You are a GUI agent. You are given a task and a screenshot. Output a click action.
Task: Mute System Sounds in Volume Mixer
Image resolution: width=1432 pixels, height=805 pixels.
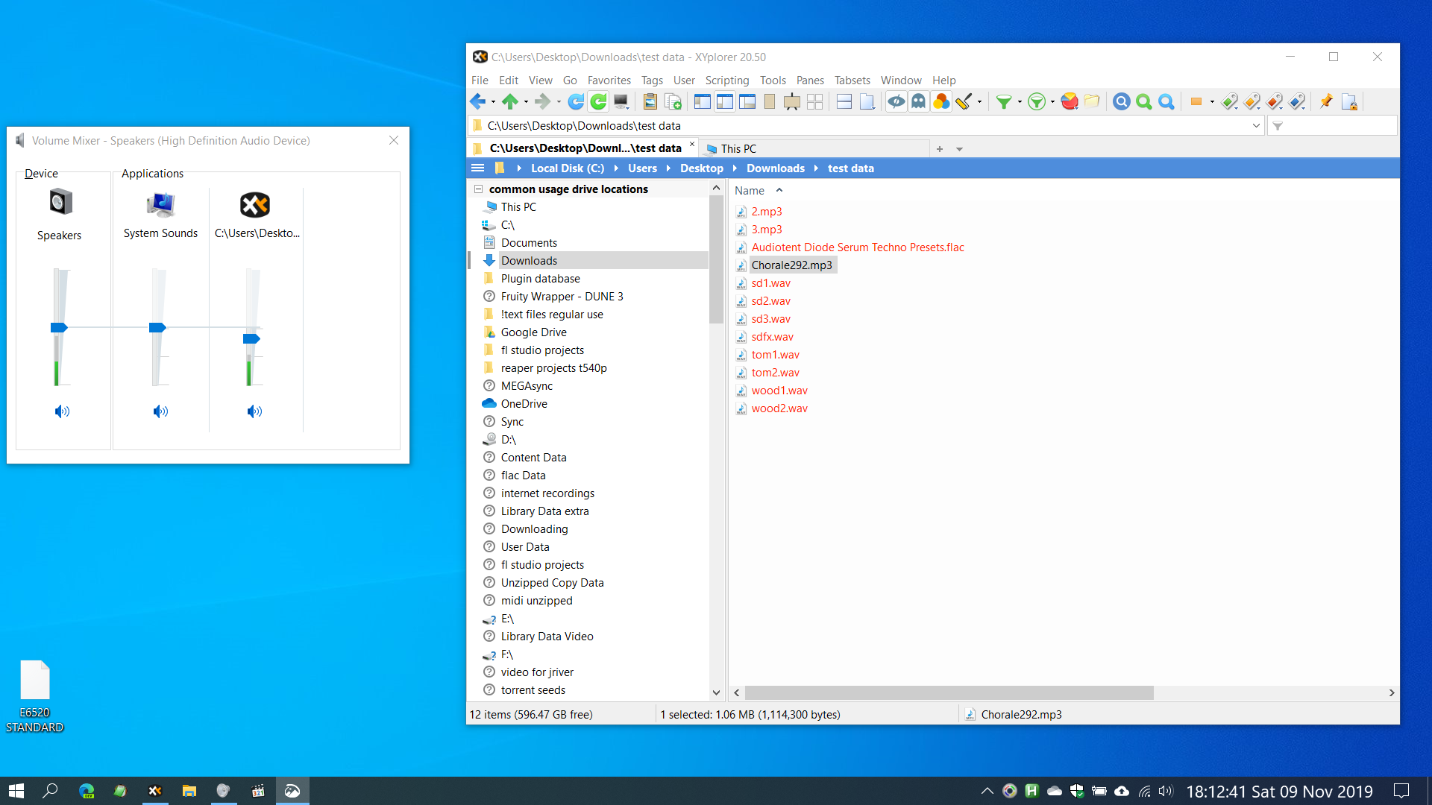[x=160, y=411]
